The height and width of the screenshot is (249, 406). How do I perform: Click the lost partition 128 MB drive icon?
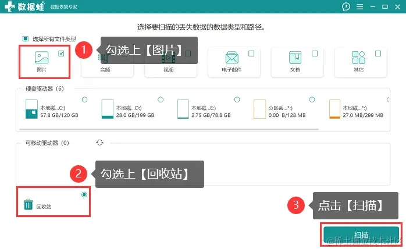[x=259, y=109]
